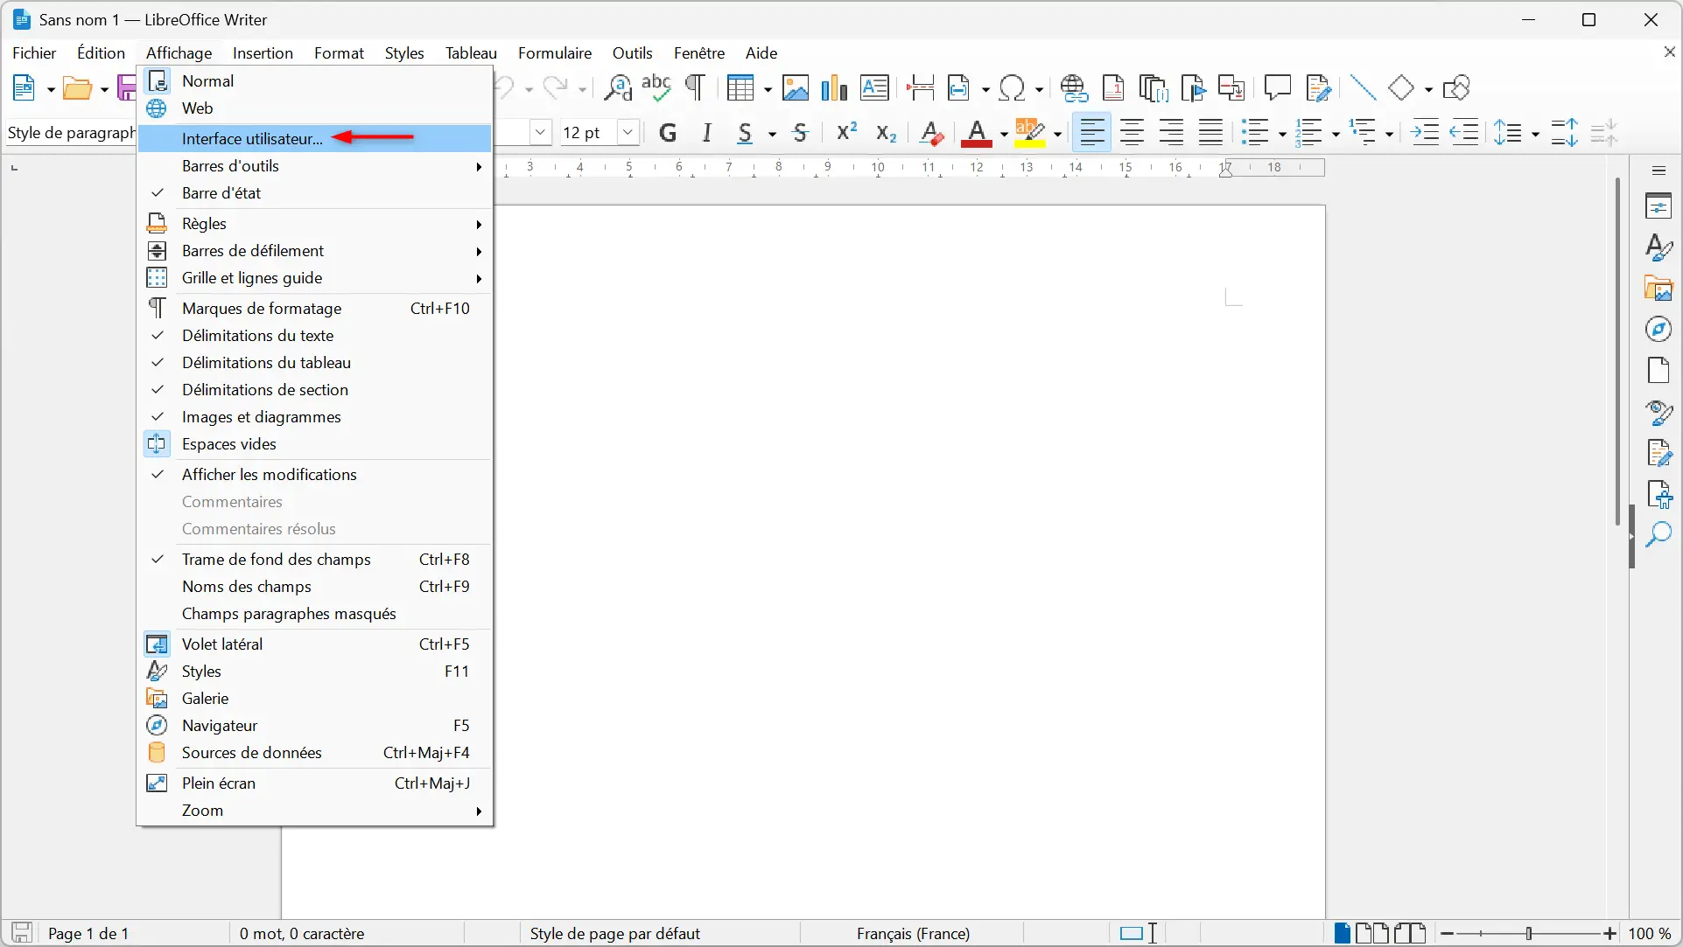Click the zoom in plus button
This screenshot has height=947, width=1683.
tap(1609, 934)
